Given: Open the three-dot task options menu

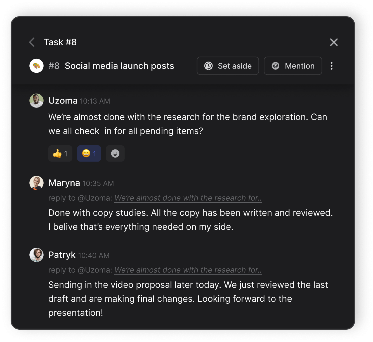Looking at the screenshot, I should point(331,66).
